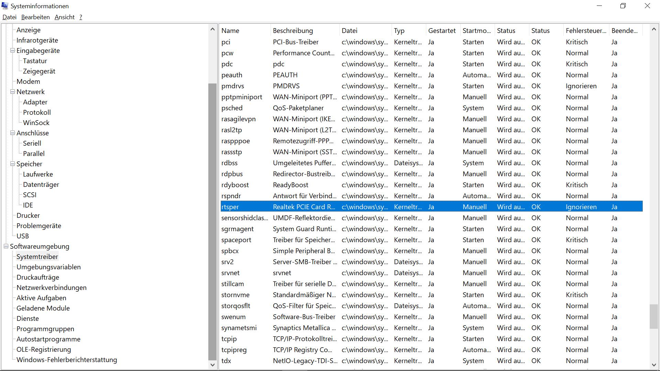Select Dienste under Softwareumgebung

click(27, 318)
